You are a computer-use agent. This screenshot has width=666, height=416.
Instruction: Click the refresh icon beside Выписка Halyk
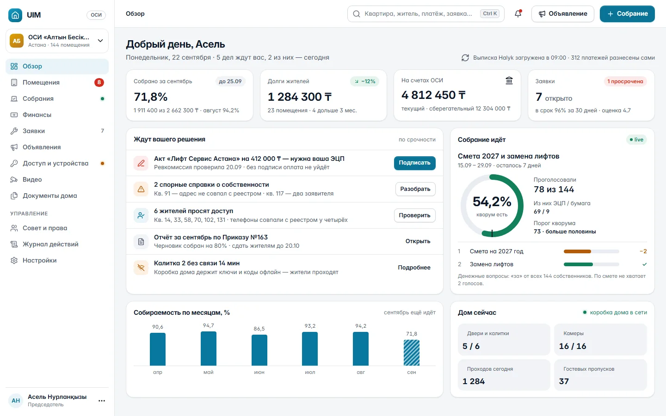click(x=465, y=58)
